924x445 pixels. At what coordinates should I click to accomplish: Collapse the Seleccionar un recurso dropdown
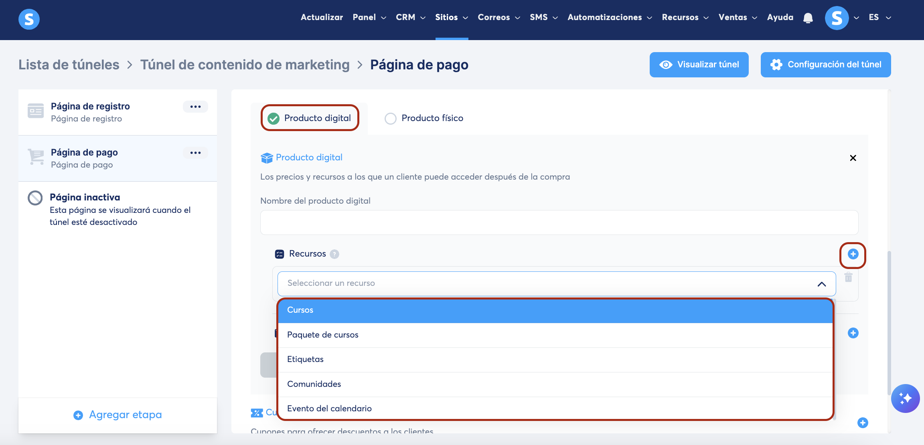(821, 284)
